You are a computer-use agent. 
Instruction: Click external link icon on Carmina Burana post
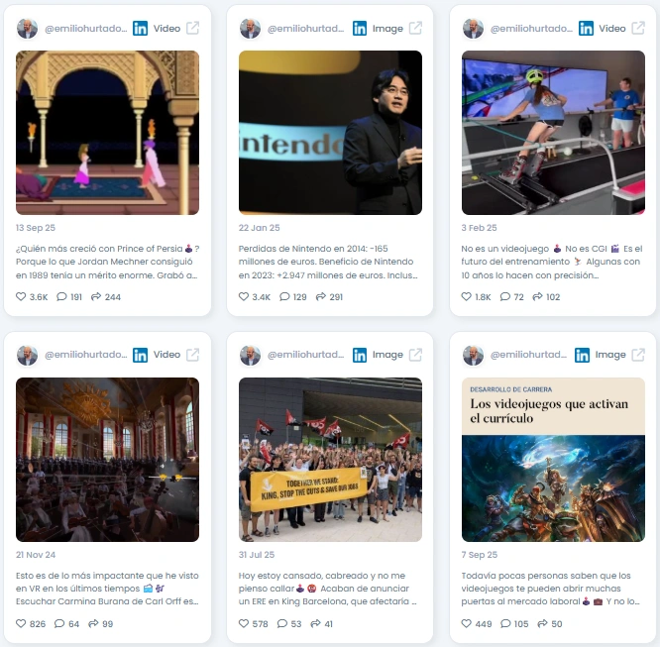coord(193,355)
